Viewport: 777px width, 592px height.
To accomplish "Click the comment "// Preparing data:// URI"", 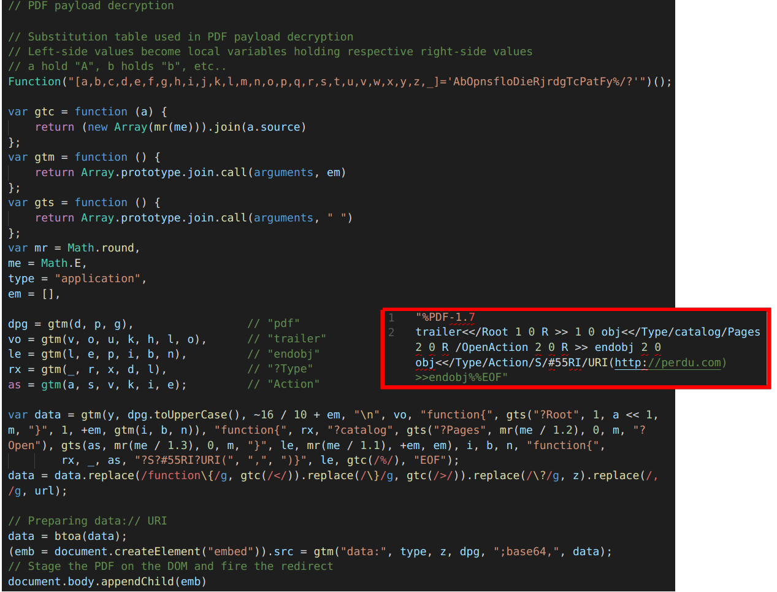I will [x=87, y=521].
